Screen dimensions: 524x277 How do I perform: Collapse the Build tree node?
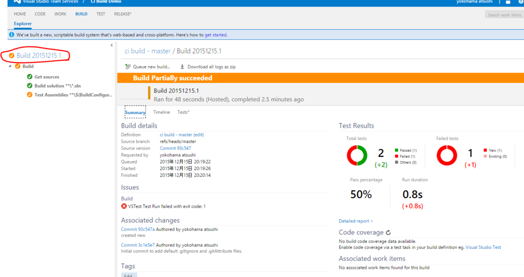(x=10, y=66)
